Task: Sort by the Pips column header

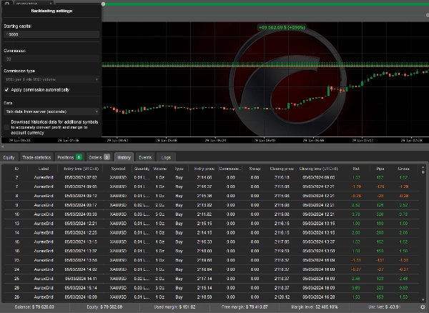Action: coord(380,169)
